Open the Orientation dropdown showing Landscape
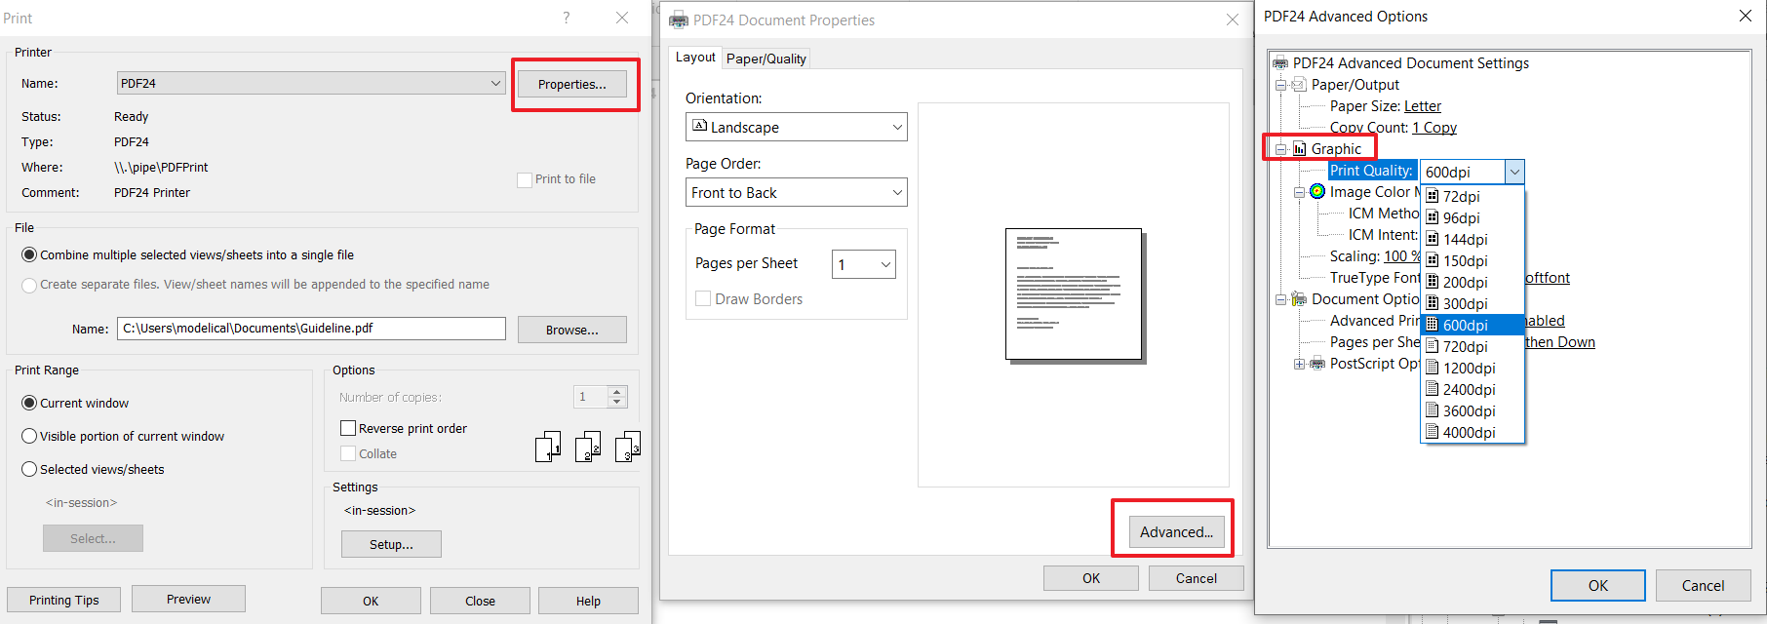Screen dimensions: 1767x624 [x=797, y=127]
